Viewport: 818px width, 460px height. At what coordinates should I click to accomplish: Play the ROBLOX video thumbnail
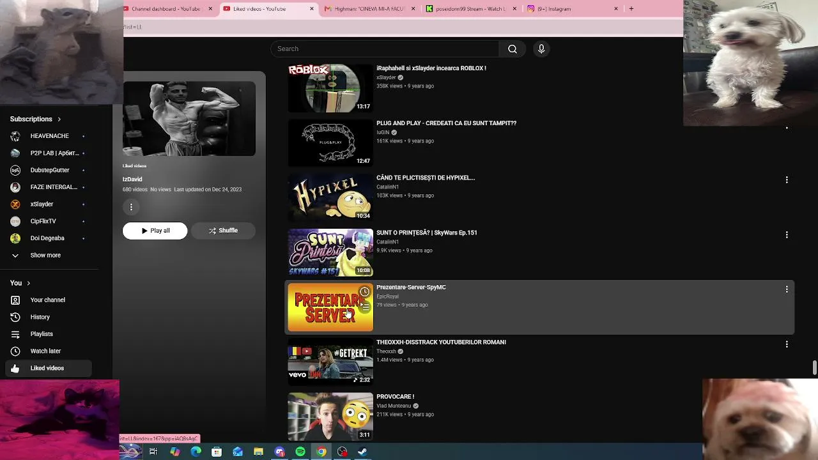[x=330, y=88]
